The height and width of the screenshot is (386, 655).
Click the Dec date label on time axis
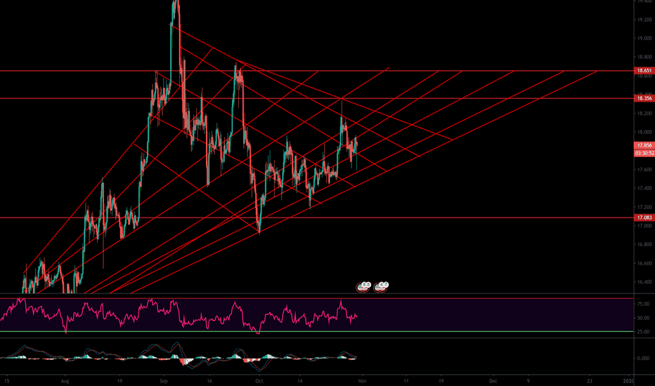pyautogui.click(x=493, y=381)
